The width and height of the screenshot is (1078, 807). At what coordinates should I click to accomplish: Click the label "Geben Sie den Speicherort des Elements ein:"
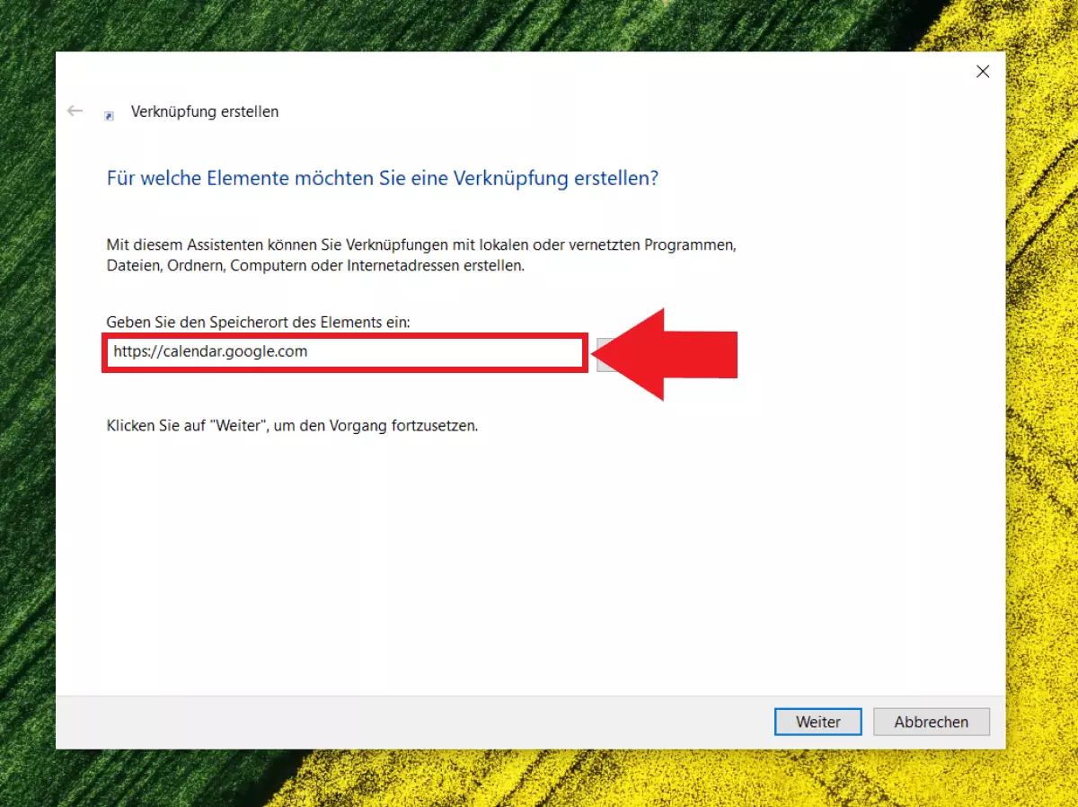[x=258, y=322]
